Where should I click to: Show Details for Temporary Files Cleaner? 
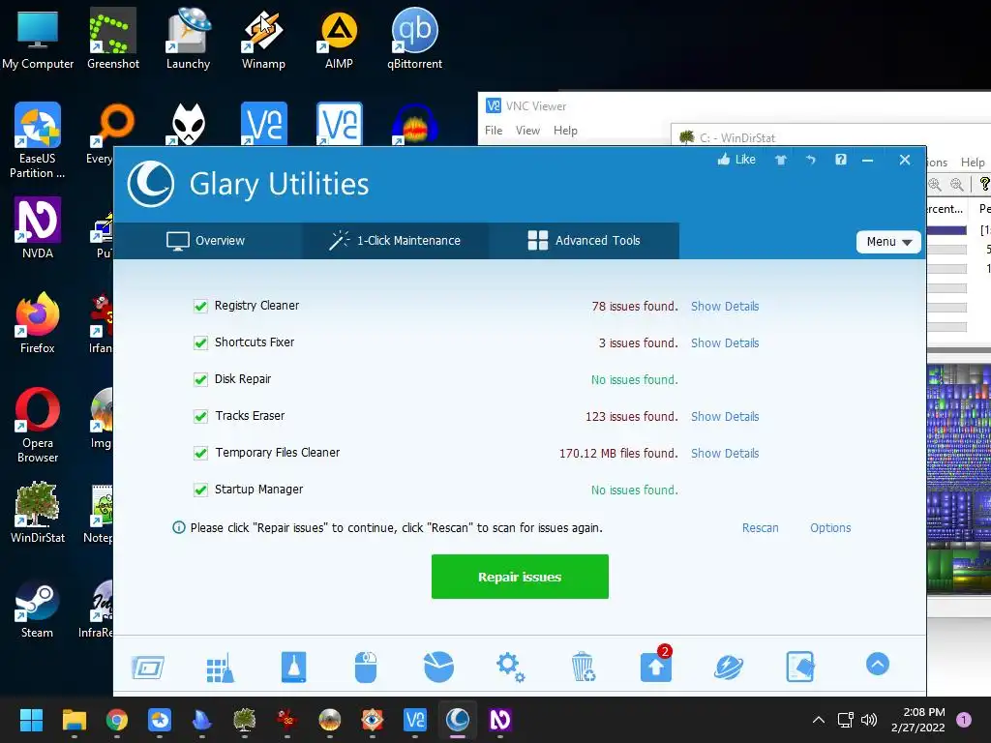pos(725,453)
